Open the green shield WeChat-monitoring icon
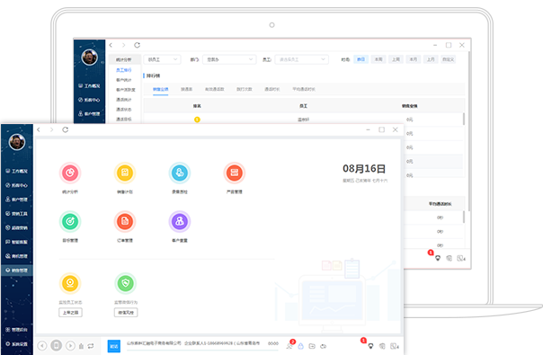543x355 pixels. click(x=125, y=283)
